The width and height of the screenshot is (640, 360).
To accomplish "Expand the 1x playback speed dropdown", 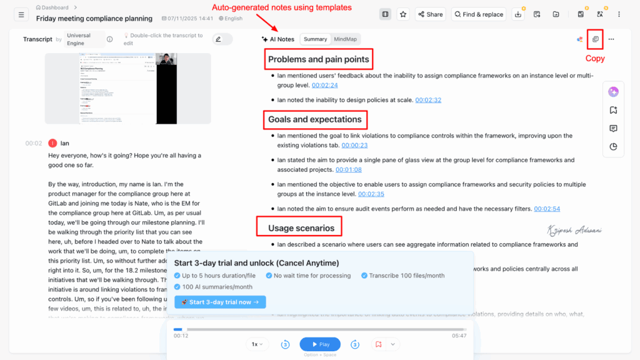I will point(257,344).
